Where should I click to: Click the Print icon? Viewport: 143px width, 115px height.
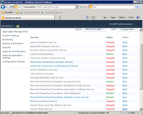[x=105, y=17]
